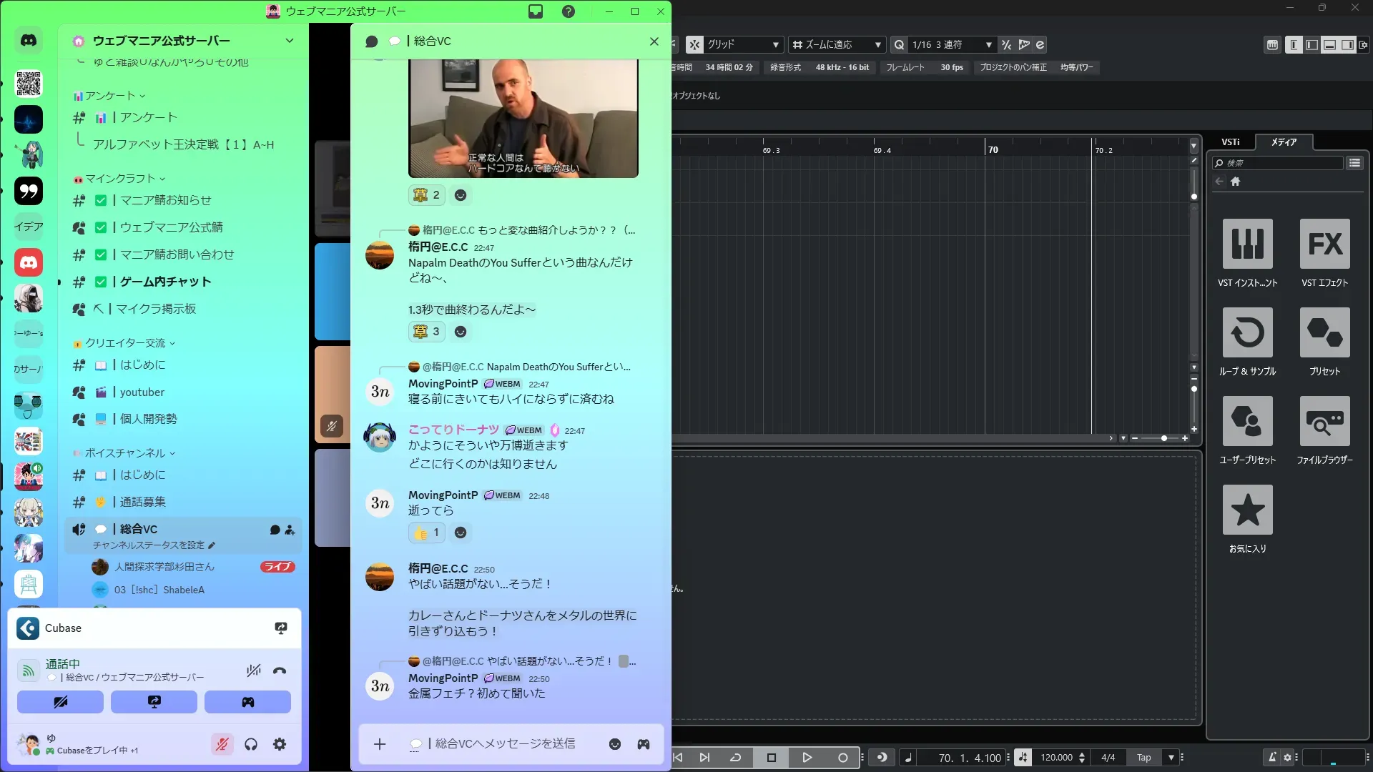Unmute microphone in Discord user panel
This screenshot has width=1373, height=772.
222,744
